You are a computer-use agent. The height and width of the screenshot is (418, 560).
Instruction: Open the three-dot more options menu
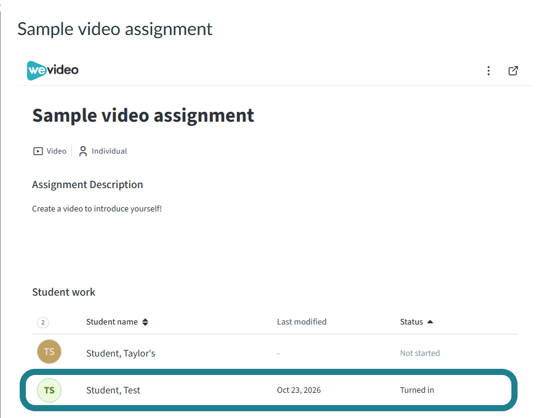pos(488,71)
